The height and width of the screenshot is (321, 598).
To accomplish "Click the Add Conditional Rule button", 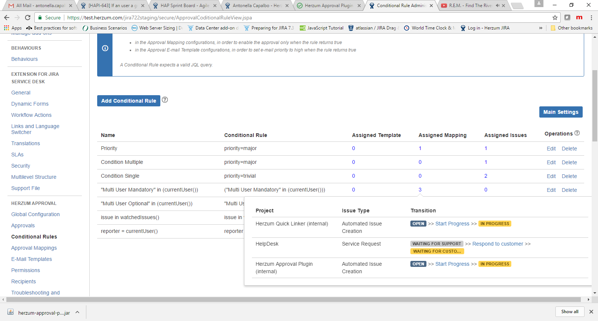I will [x=129, y=101].
